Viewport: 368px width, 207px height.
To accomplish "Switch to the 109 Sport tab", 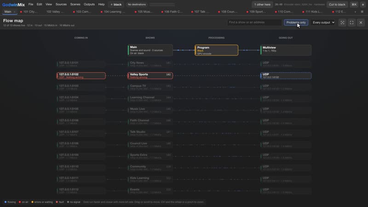I will click(x=256, y=12).
